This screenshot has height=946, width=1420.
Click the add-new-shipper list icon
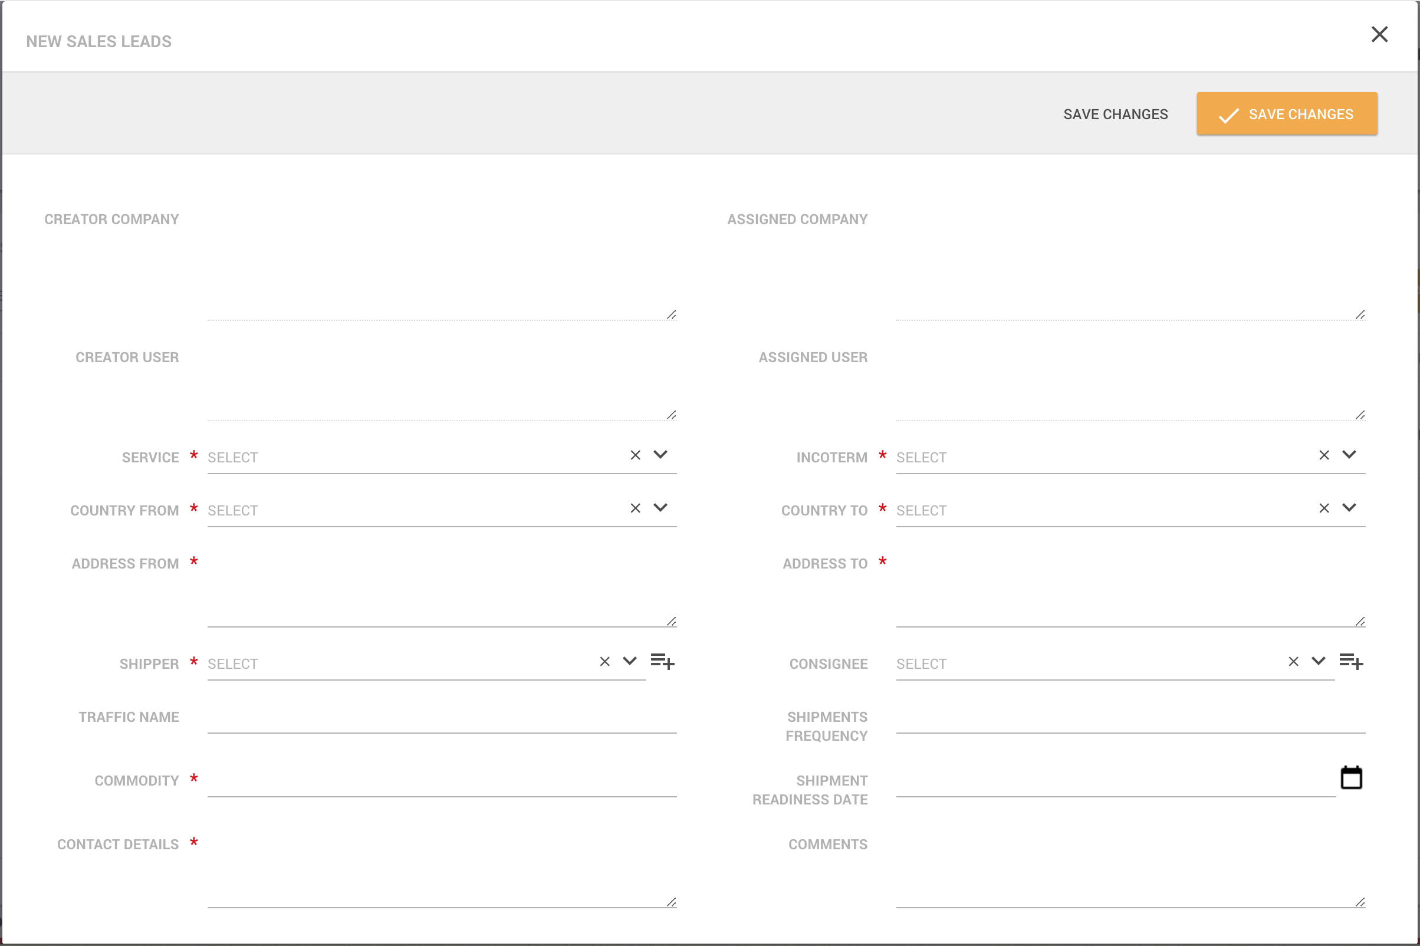662,661
